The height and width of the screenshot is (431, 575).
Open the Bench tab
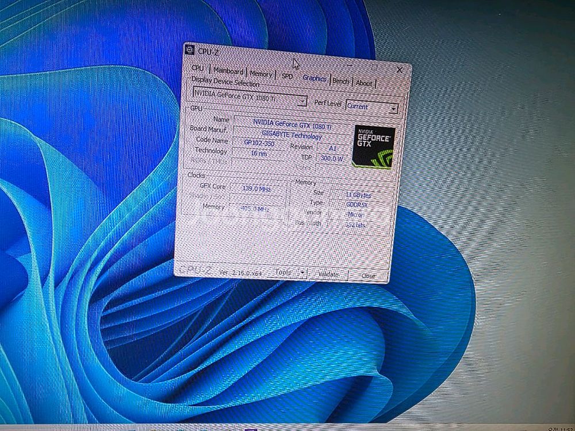click(x=340, y=82)
